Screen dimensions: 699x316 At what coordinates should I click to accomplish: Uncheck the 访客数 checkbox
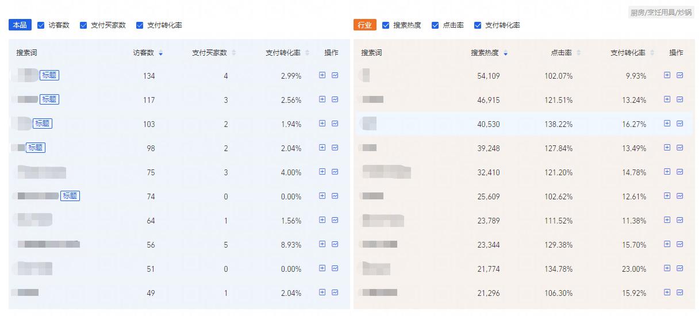(41, 25)
